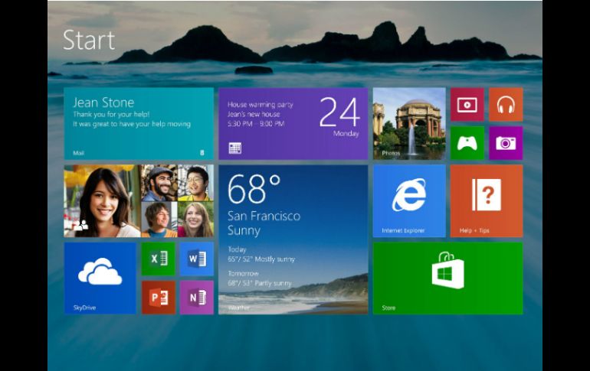Launch OneNote from the purple tile
The image size is (590, 371).
click(197, 297)
